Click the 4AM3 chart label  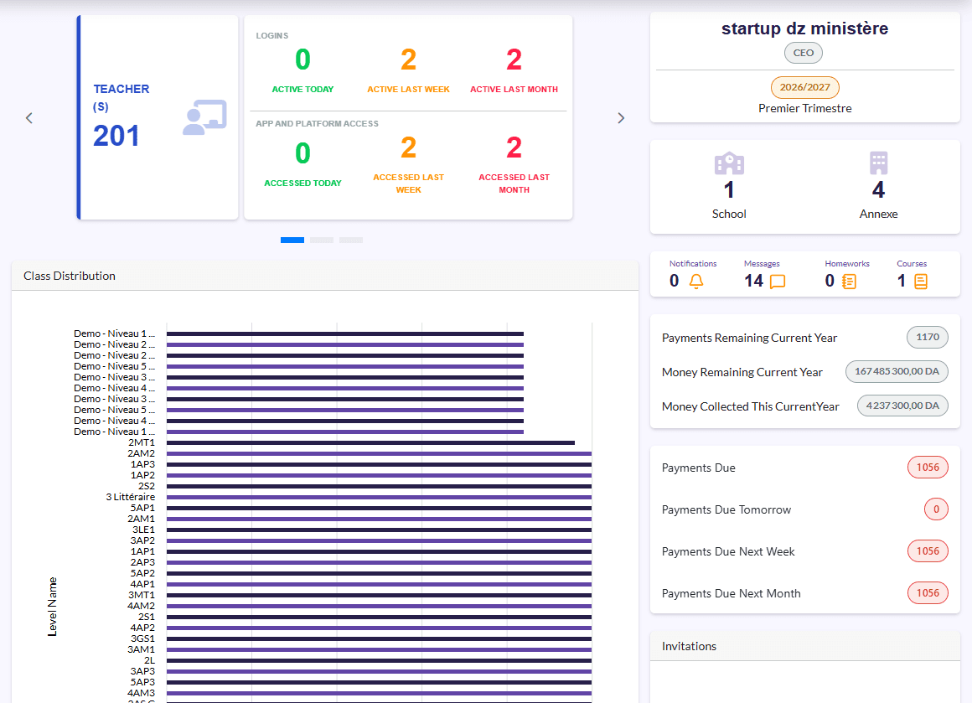click(142, 693)
